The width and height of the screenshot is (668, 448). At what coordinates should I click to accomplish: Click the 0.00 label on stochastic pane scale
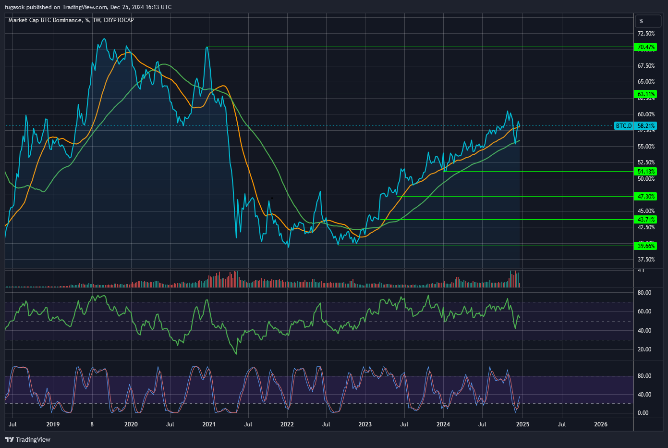click(x=643, y=413)
